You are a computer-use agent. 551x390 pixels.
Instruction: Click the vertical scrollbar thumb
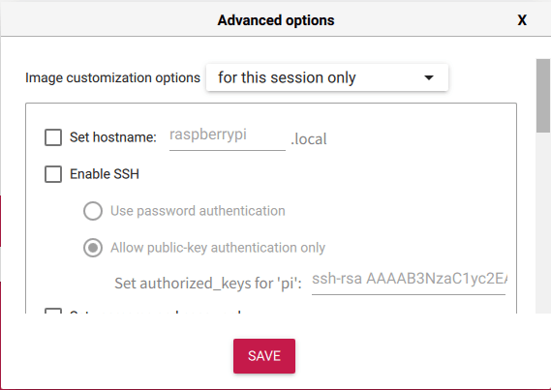[543, 96]
